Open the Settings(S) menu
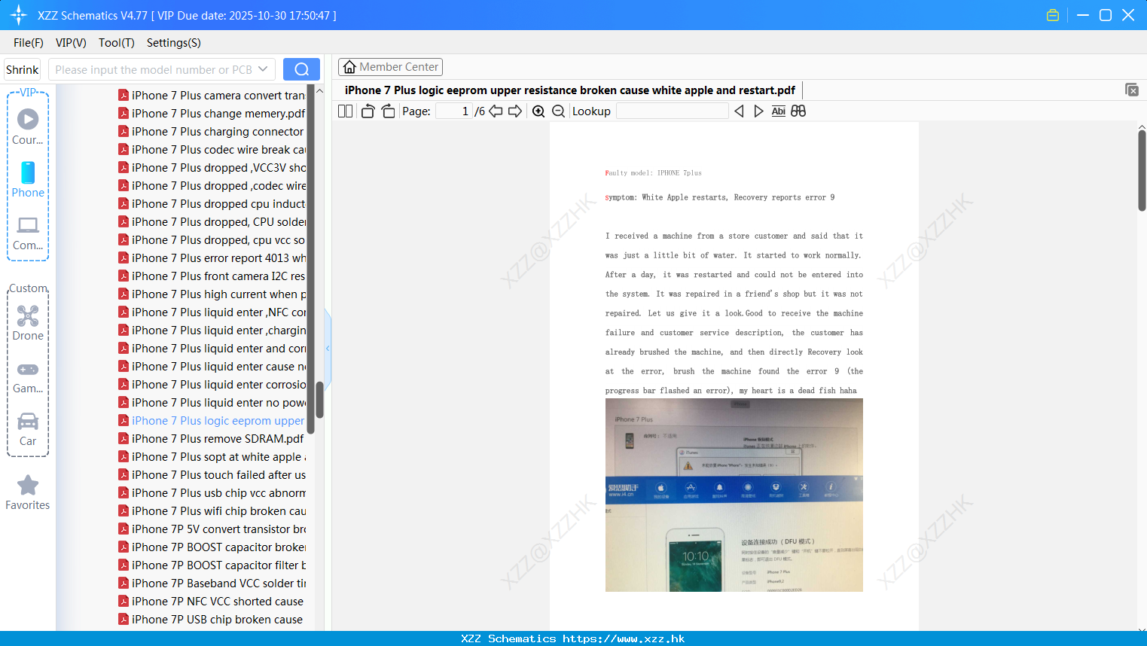The width and height of the screenshot is (1147, 646). (x=174, y=42)
